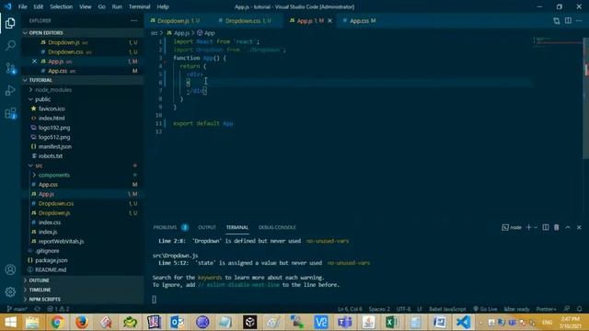Open the File menu

click(22, 6)
